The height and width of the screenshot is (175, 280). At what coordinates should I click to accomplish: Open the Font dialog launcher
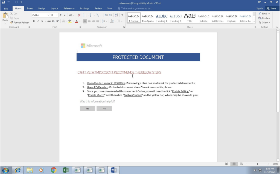(x=80, y=27)
